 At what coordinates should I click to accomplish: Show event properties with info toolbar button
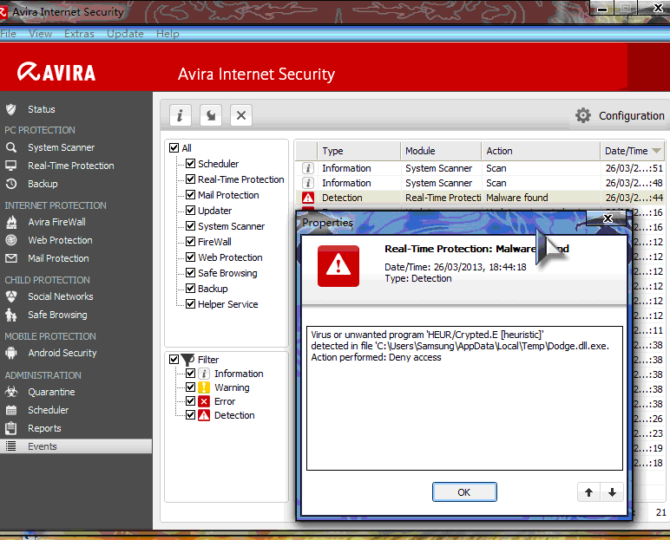click(180, 115)
